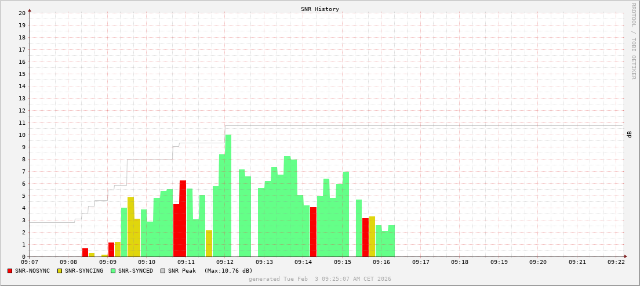The image size is (640, 286).
Task: Click the red bar just after 09:14
Action: coord(313,232)
